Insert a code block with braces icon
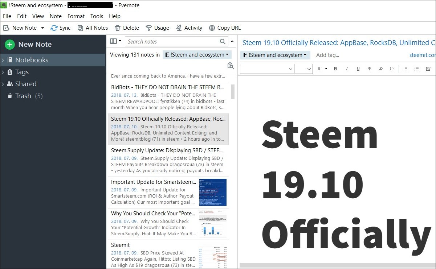The width and height of the screenshot is (436, 269). 392,69
